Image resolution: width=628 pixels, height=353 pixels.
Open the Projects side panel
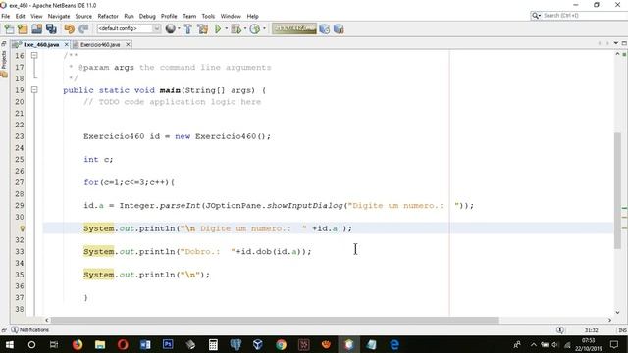coord(4,63)
